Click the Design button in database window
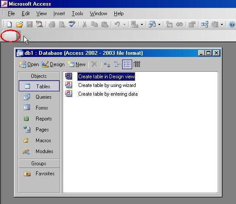236x204 pixels. coord(53,64)
